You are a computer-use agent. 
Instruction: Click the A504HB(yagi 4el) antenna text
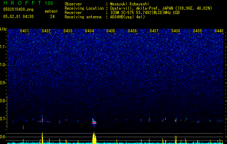tap(127, 17)
